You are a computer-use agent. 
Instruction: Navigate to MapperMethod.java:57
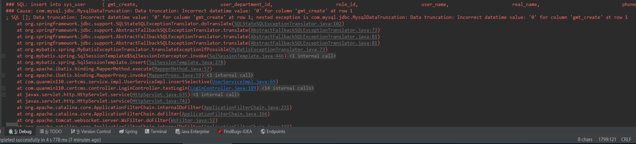(x=182, y=69)
